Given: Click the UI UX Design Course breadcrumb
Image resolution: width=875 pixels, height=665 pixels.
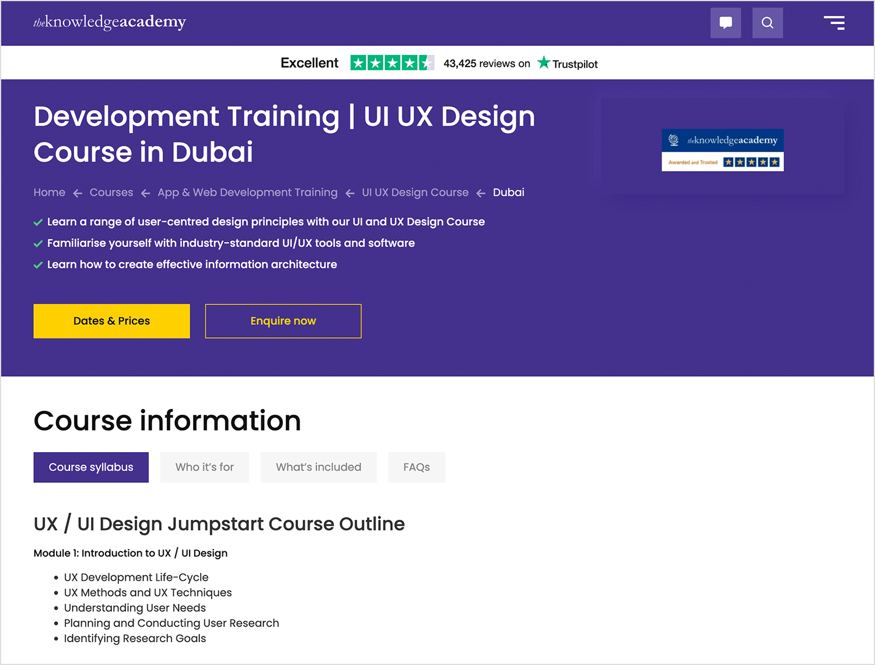Looking at the screenshot, I should click(x=415, y=192).
